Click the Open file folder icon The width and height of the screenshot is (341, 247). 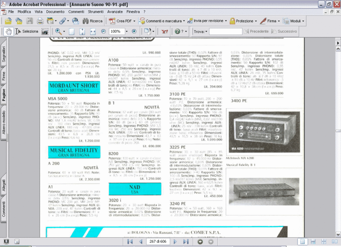click(8, 21)
